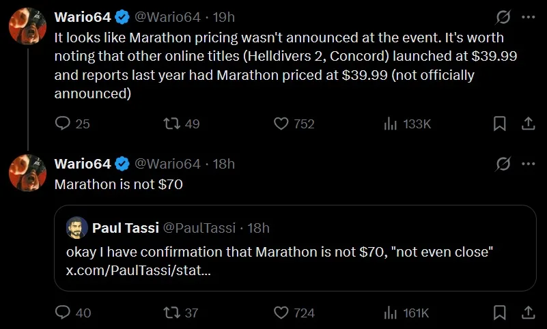
Task: Open more options menu on first tweet
Action: pyautogui.click(x=528, y=17)
